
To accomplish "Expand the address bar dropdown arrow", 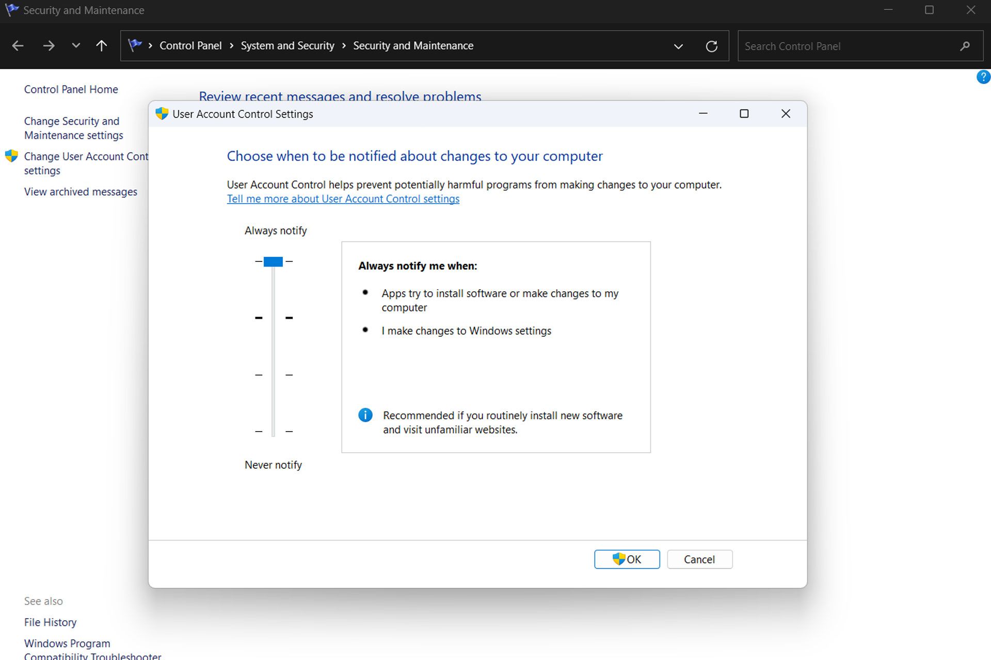I will [x=677, y=46].
